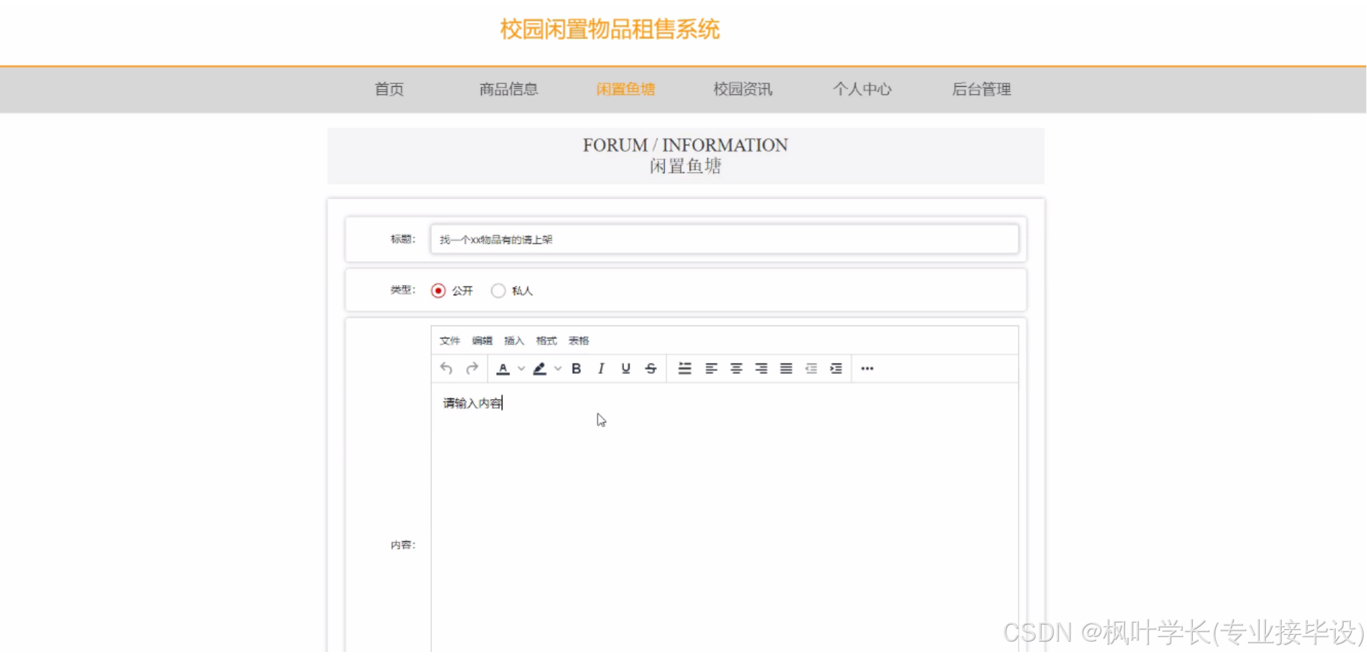The width and height of the screenshot is (1367, 656).
Task: Open the 编辑 editor menu
Action: coord(482,340)
